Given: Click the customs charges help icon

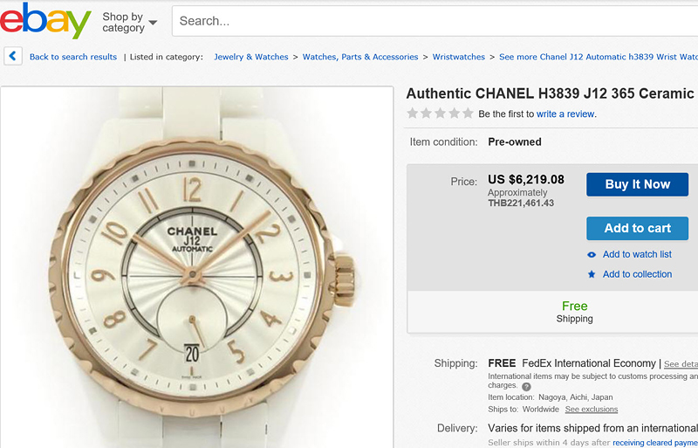Looking at the screenshot, I should (526, 386).
